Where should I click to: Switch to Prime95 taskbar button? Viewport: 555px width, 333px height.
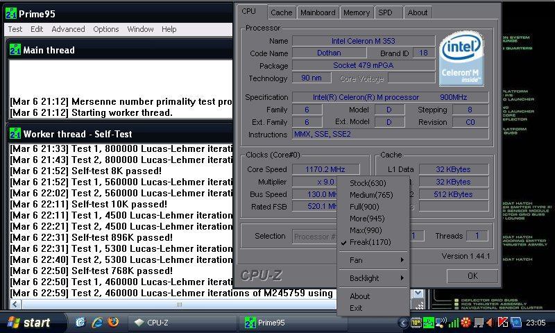293,323
